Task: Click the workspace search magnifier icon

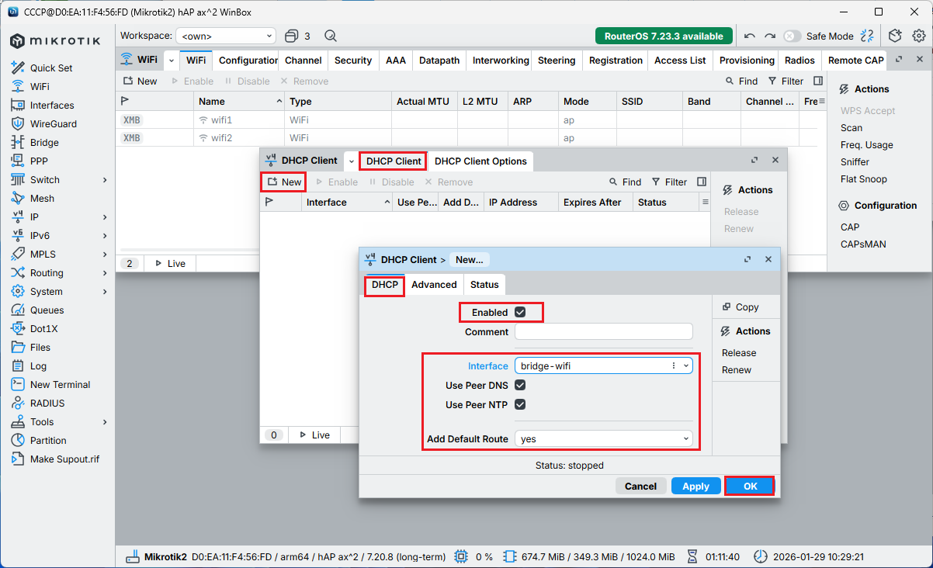Action: [x=331, y=36]
